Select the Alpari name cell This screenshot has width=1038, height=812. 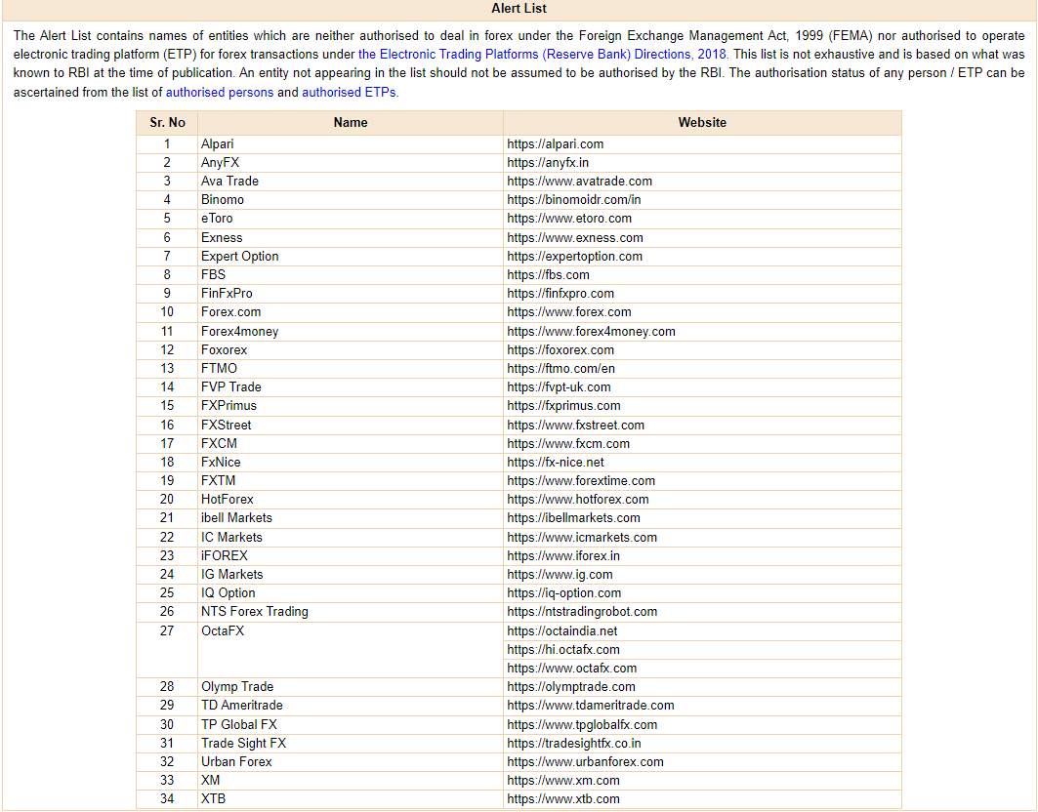[x=351, y=144]
